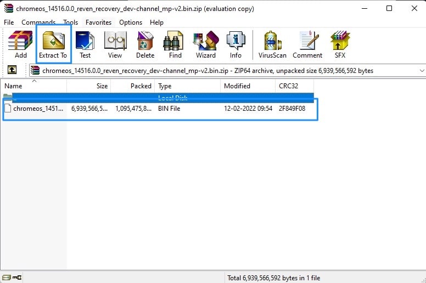The height and width of the screenshot is (283, 426).
Task: Click the 2F849F08 CRC32 value
Action: (292, 109)
